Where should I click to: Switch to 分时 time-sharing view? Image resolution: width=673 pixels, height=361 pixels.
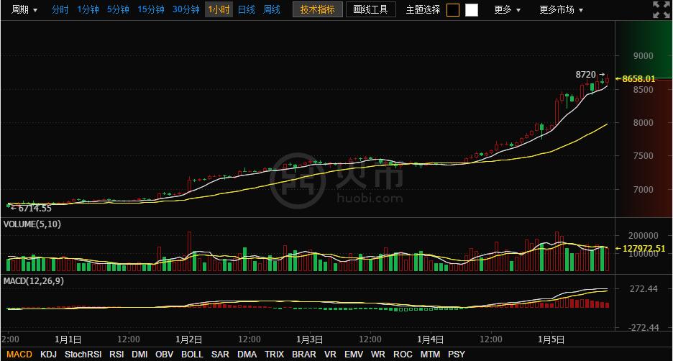pyautogui.click(x=60, y=9)
